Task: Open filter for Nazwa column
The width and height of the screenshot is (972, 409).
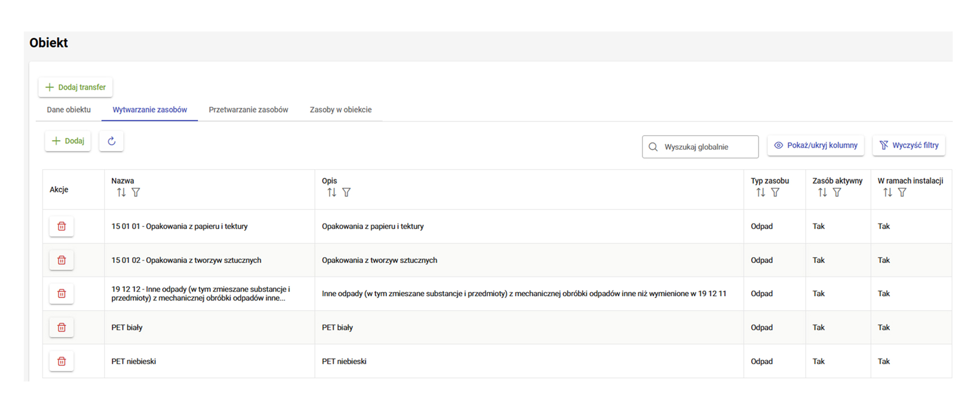Action: pos(136,193)
